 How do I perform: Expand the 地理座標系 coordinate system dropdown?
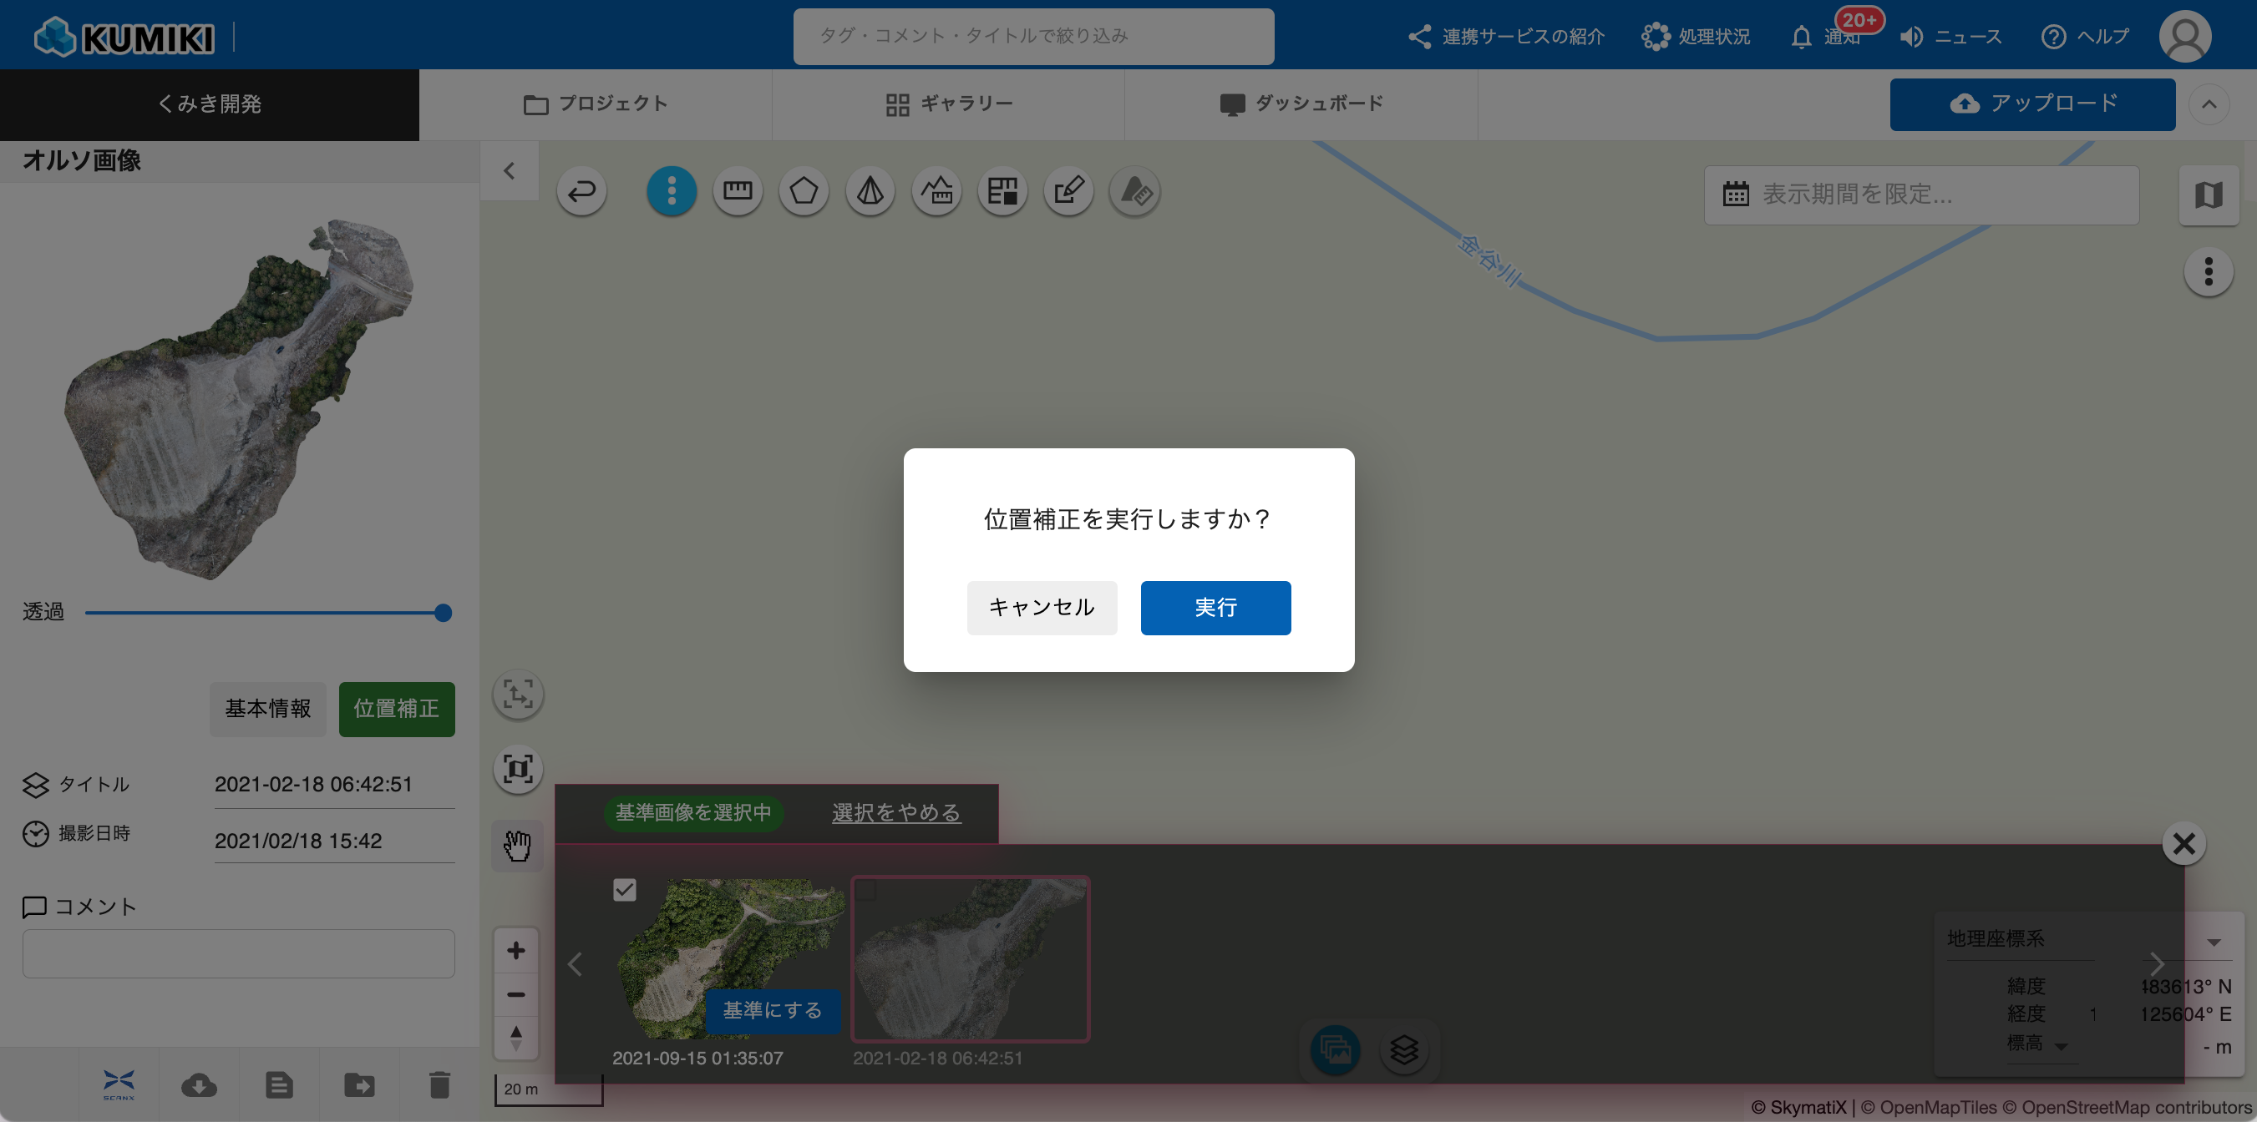click(2214, 943)
